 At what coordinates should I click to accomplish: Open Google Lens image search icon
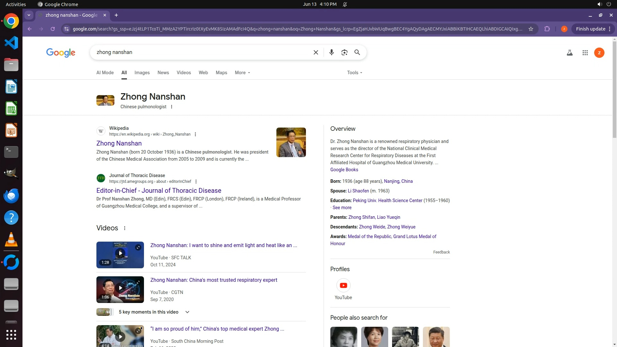tap(344, 52)
